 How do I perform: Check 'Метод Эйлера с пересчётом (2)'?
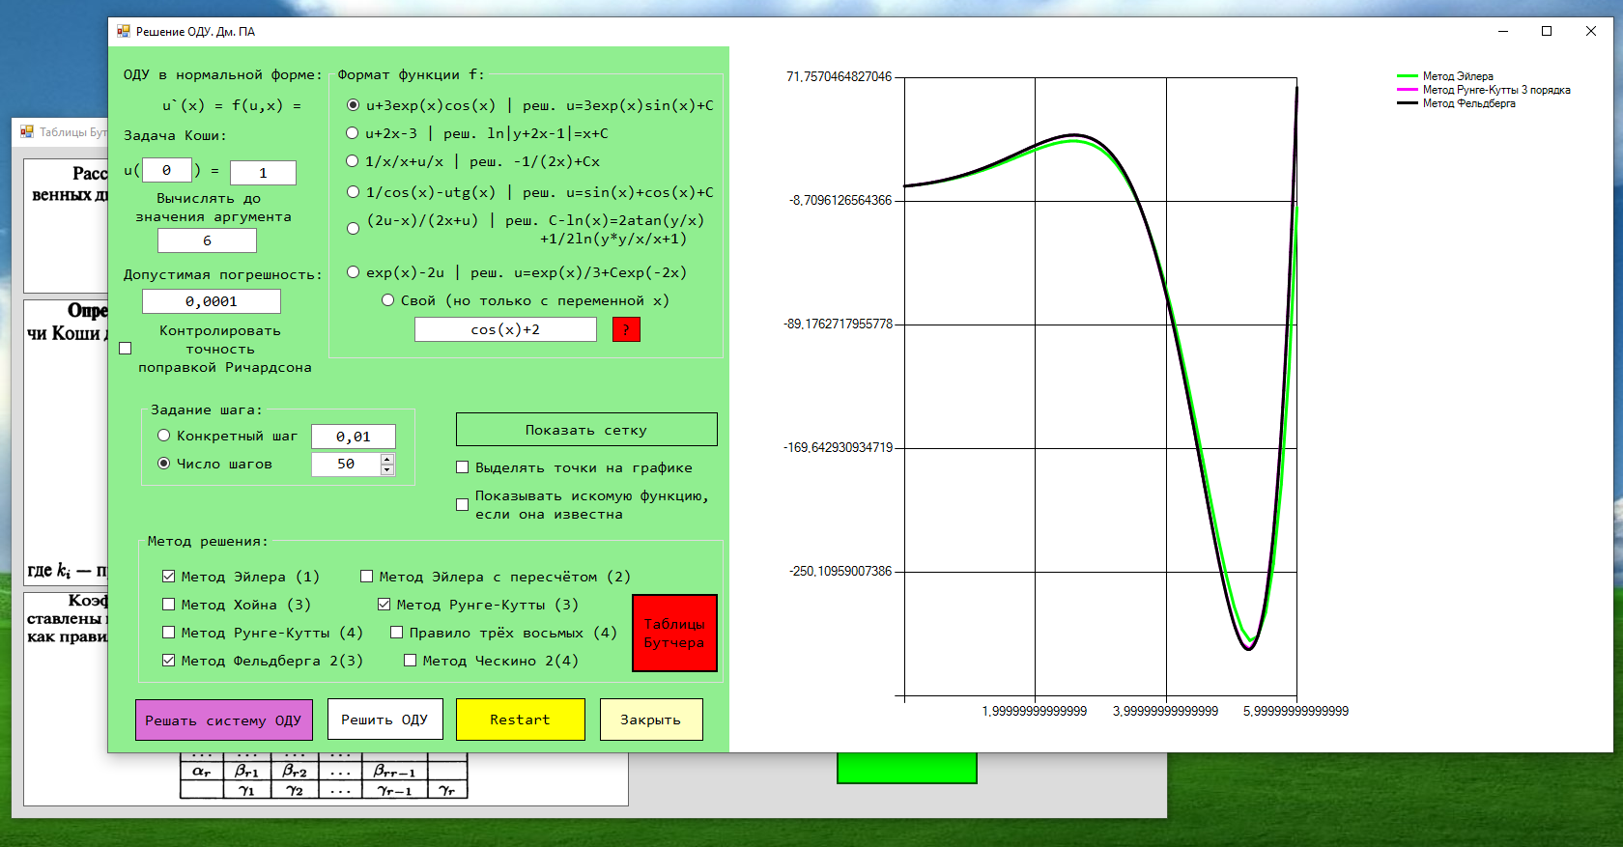pos(366,577)
